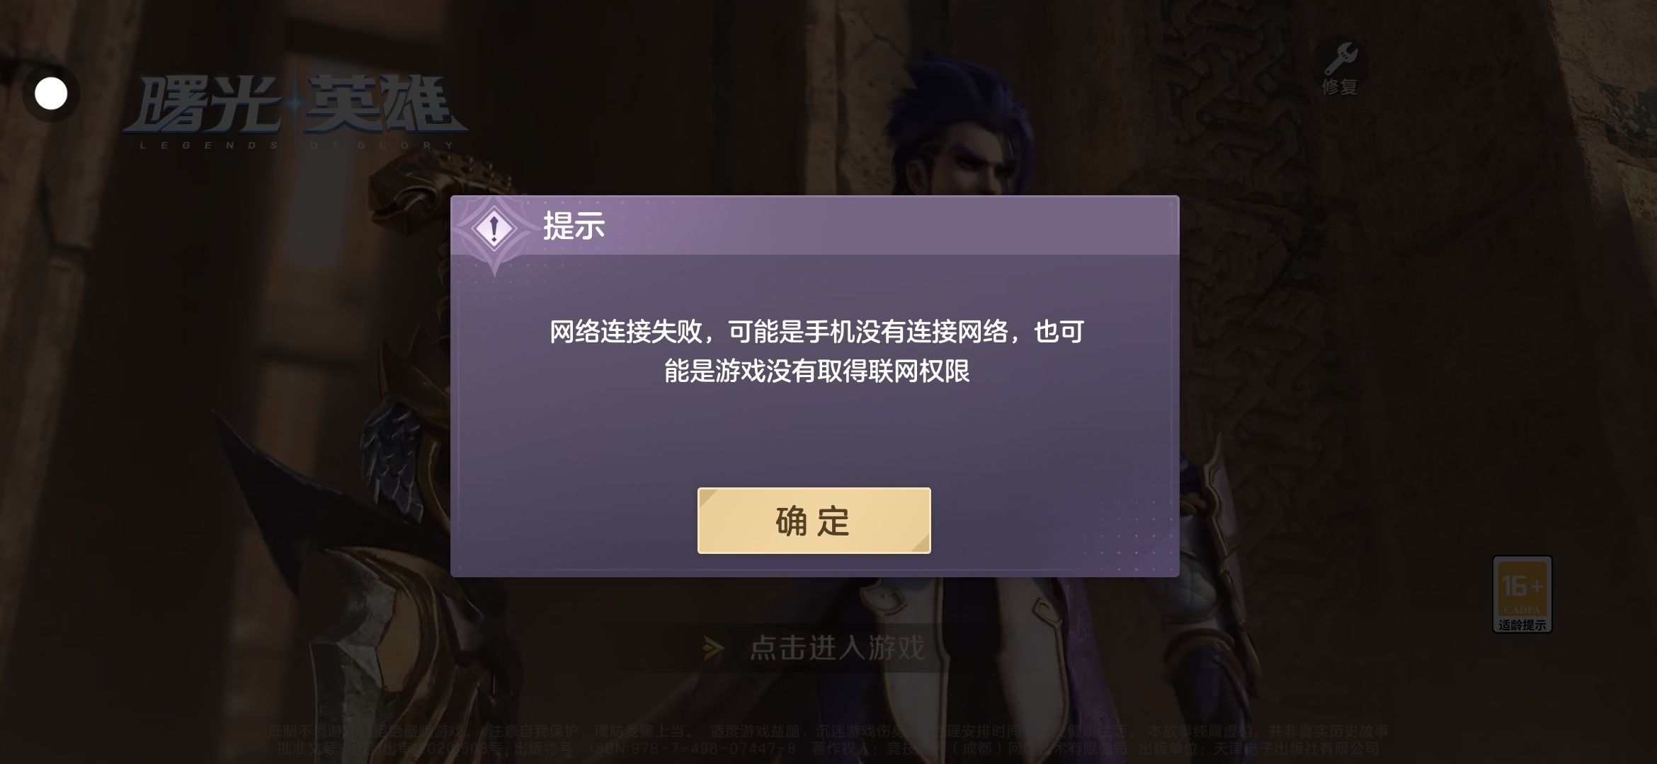Click the 适龄提示 label on the badge
The width and height of the screenshot is (1657, 764).
click(1522, 625)
